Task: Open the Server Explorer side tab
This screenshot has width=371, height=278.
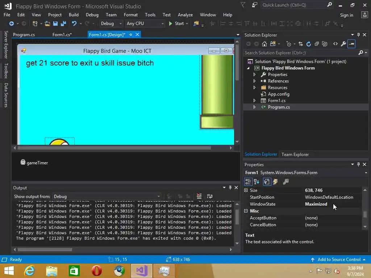Action: 6,45
